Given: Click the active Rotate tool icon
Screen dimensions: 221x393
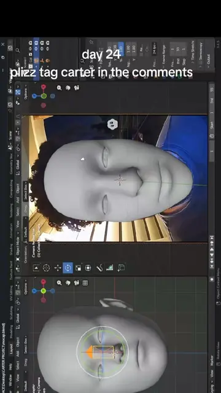Looking at the screenshot, I should [x=68, y=268].
